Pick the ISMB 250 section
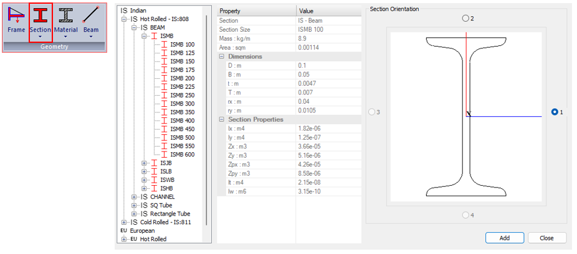The height and width of the screenshot is (254, 577). pos(181,95)
